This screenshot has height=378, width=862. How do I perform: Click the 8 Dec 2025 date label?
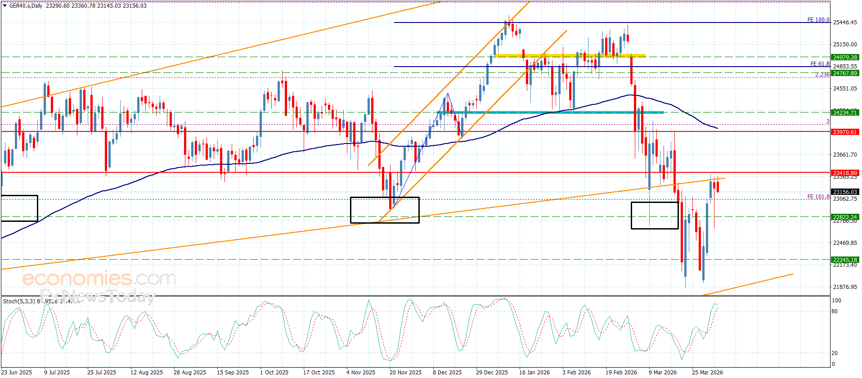point(447,372)
